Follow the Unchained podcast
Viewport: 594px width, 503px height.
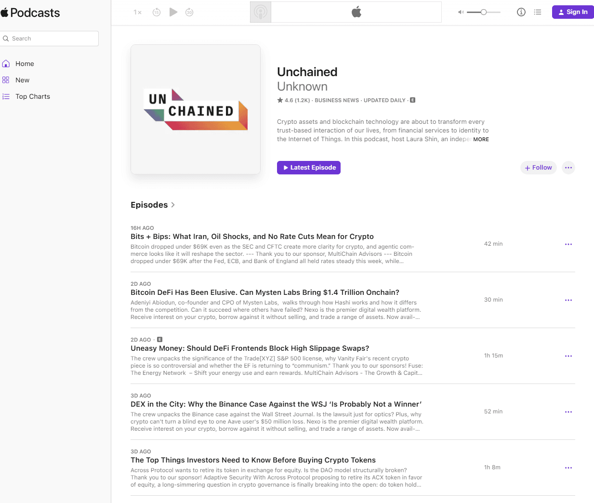click(x=539, y=168)
